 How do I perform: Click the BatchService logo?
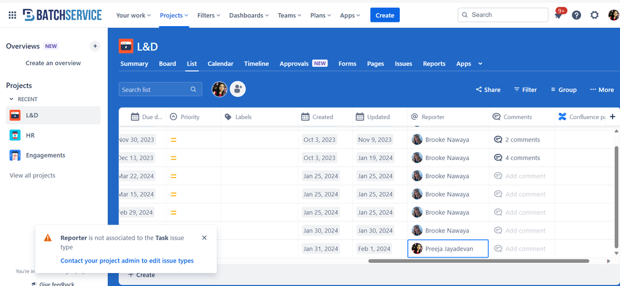coord(62,15)
